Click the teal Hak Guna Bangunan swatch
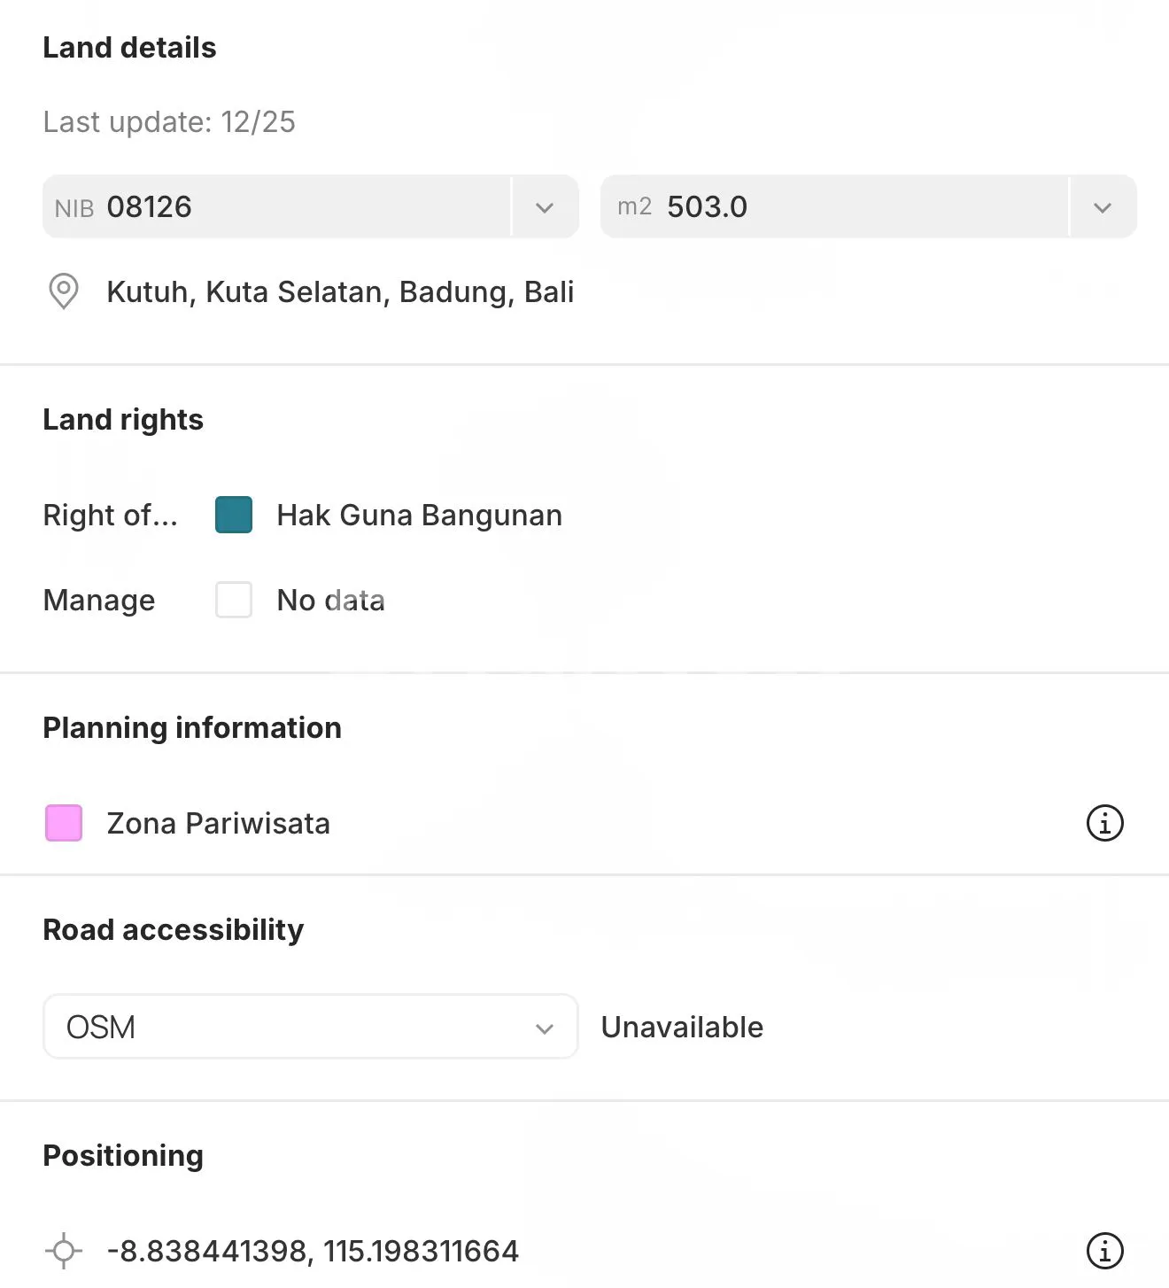The height and width of the screenshot is (1288, 1169). pyautogui.click(x=234, y=515)
